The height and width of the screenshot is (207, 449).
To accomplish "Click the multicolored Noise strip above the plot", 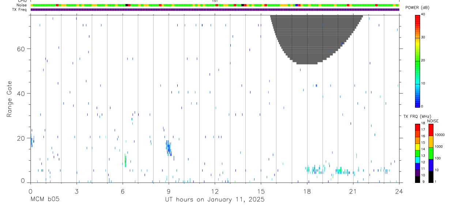I will pos(215,5).
